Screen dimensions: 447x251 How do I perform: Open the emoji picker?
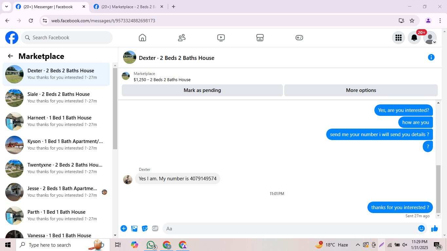click(x=421, y=228)
